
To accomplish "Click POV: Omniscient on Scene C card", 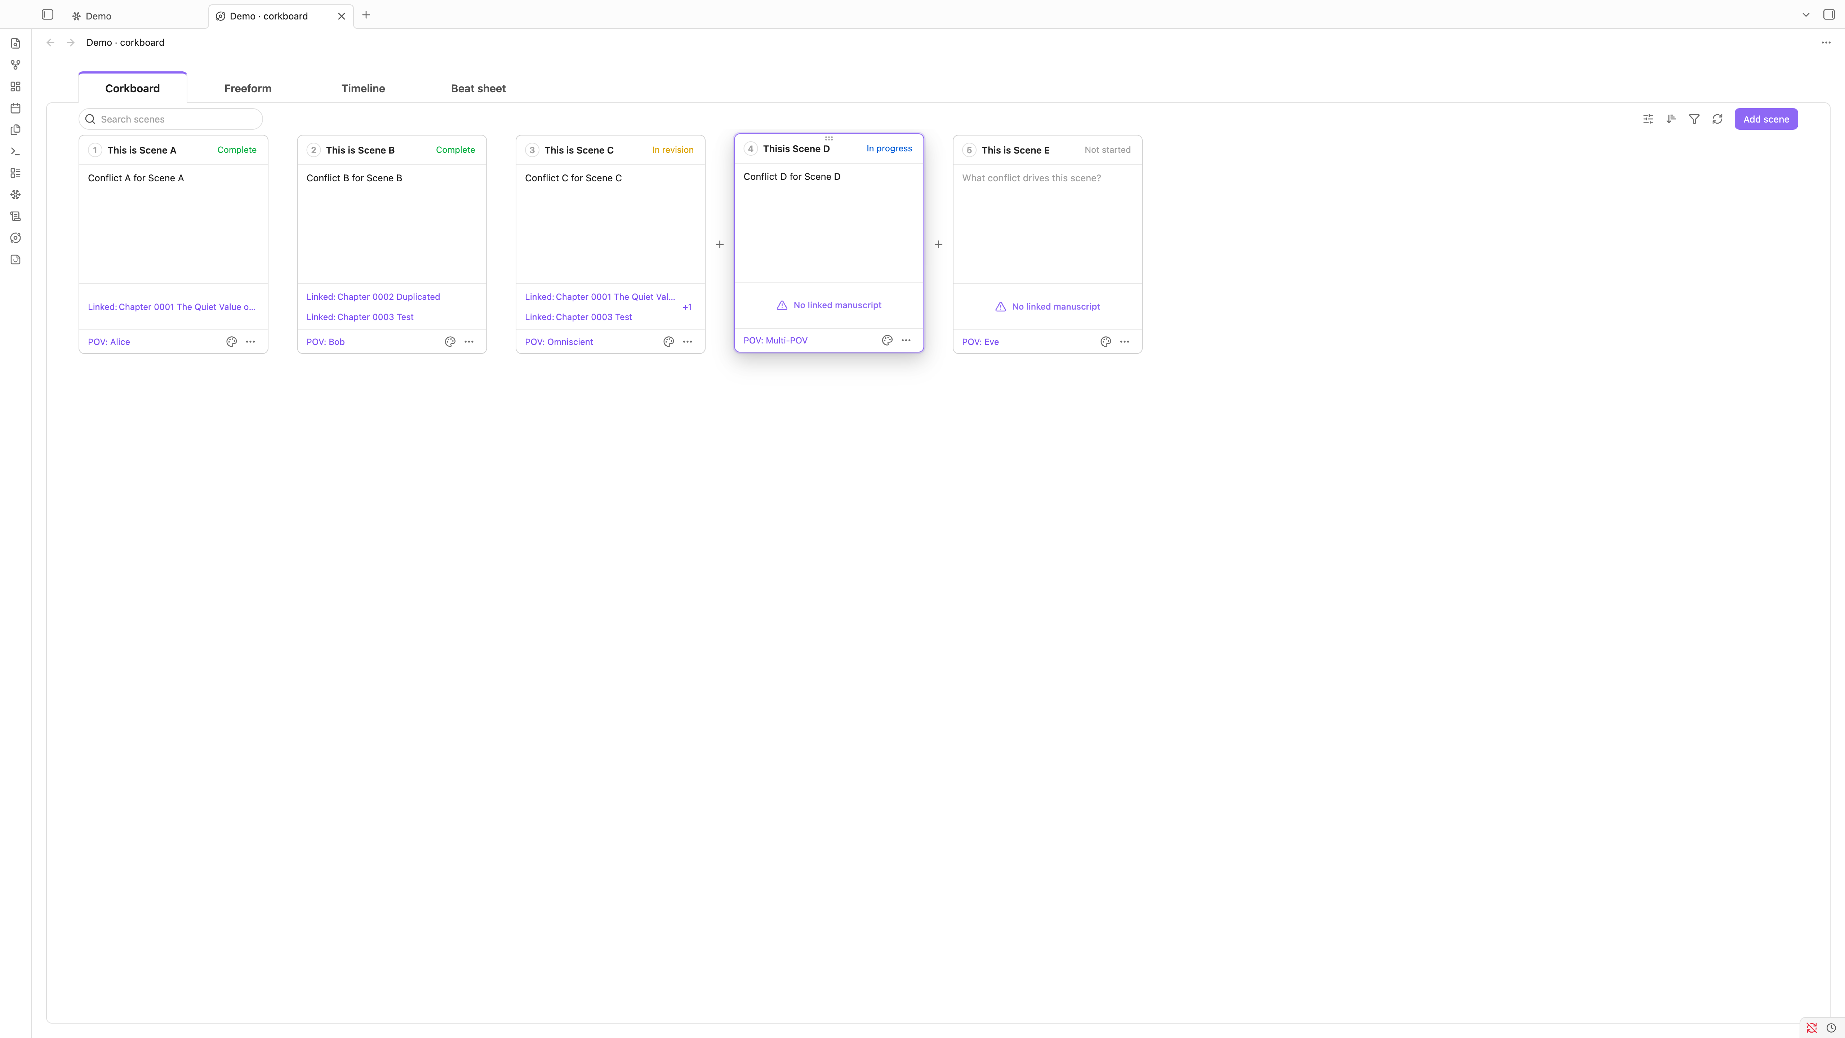I will click(x=559, y=342).
